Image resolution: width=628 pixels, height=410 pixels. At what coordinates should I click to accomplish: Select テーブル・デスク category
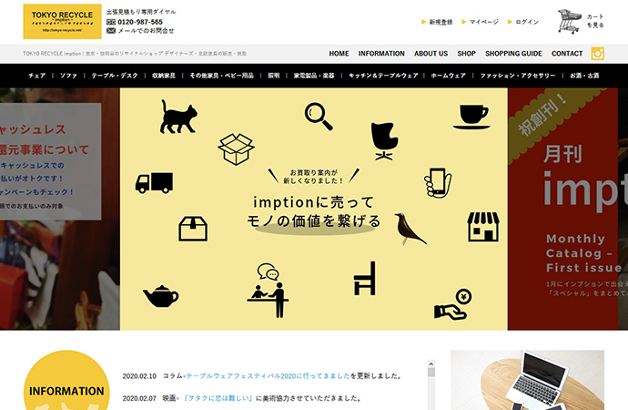coord(115,76)
